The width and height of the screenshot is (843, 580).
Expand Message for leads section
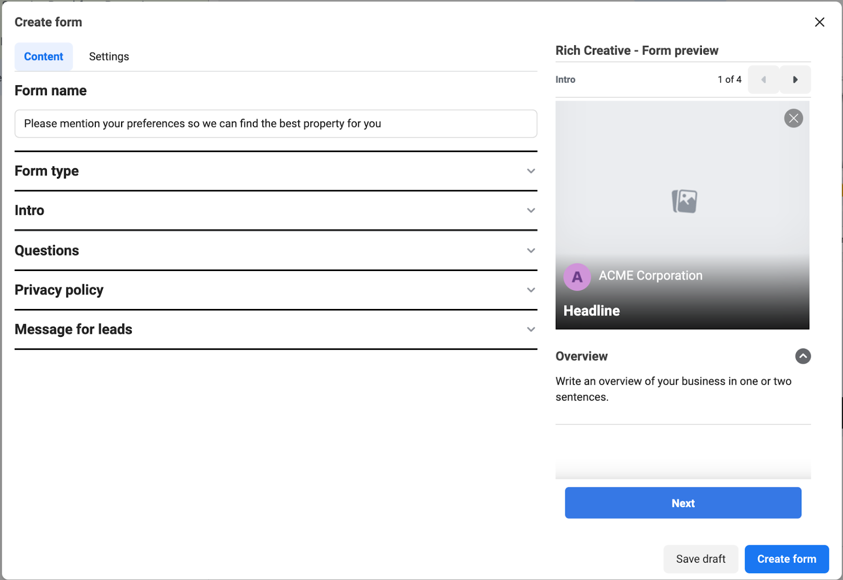pos(531,329)
